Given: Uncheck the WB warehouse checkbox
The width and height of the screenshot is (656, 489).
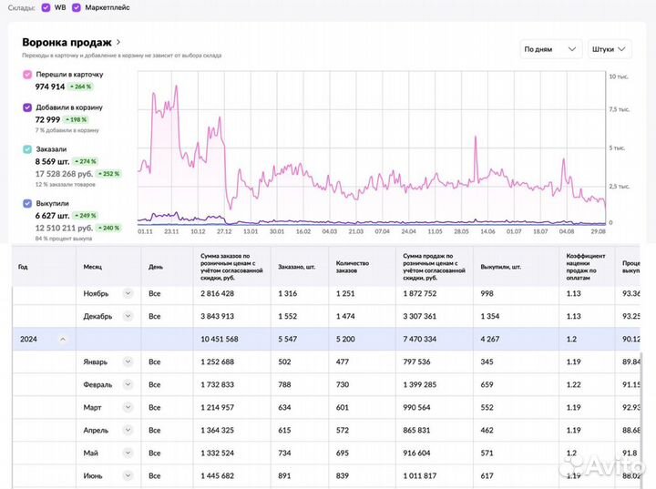Looking at the screenshot, I should [46, 7].
